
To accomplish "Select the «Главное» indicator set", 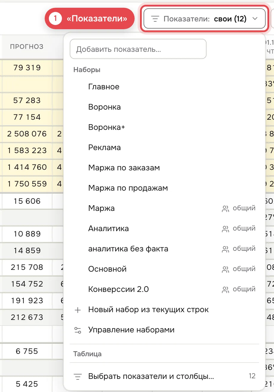I will pyautogui.click(x=164, y=87).
